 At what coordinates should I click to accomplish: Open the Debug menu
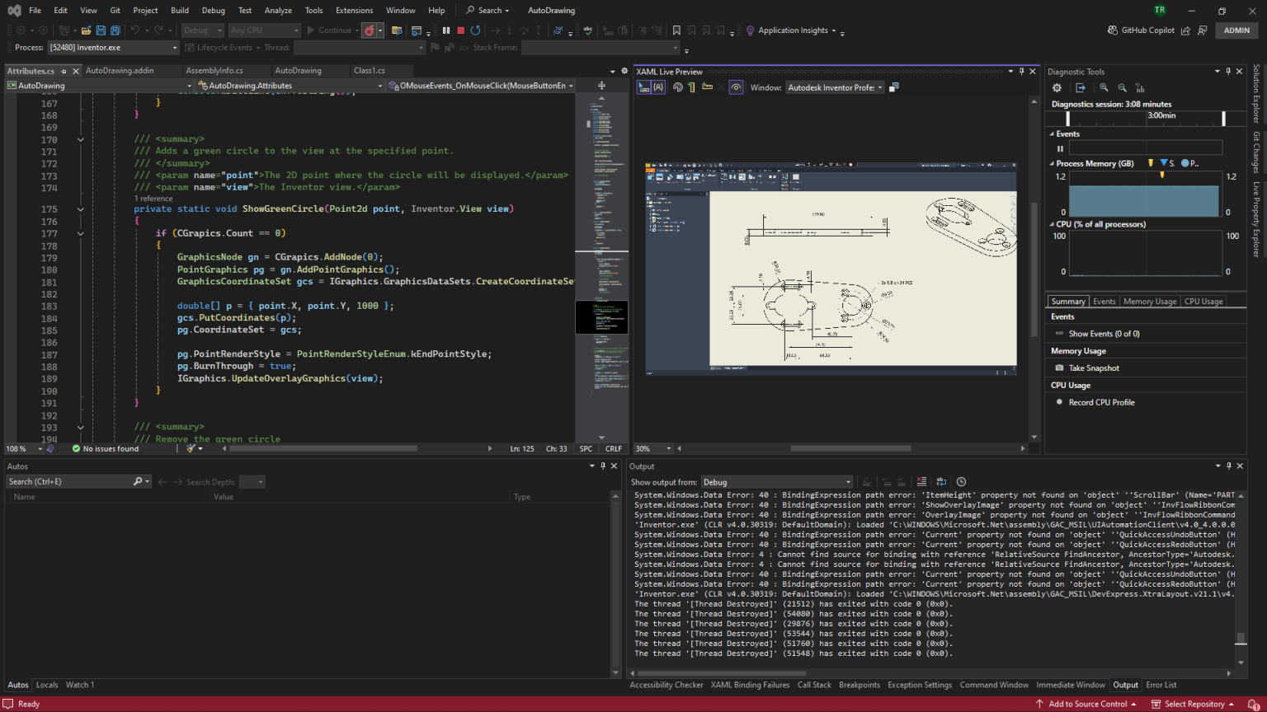click(x=213, y=11)
